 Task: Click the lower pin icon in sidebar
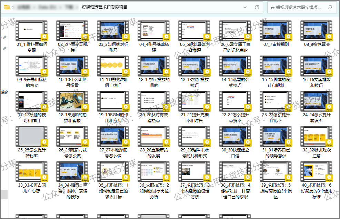pyautogui.click(x=4, y=49)
